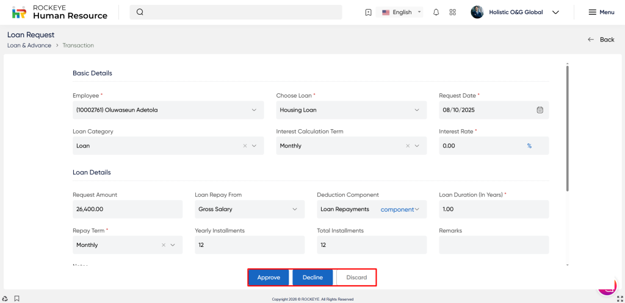Click the Request Amount field
This screenshot has width=625, height=303.
coord(127,209)
